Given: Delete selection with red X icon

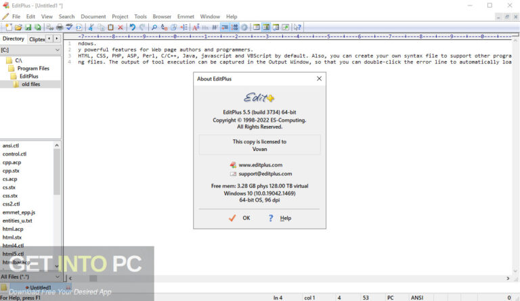Looking at the screenshot, I should (x=121, y=27).
